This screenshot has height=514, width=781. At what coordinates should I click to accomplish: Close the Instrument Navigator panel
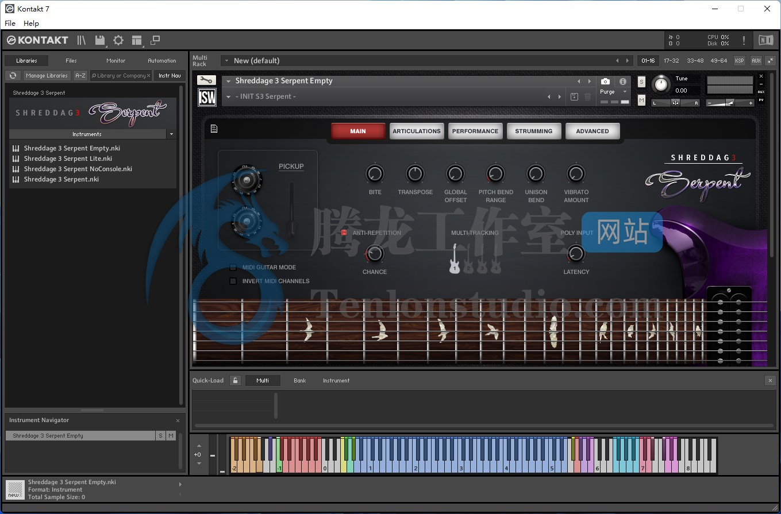(178, 420)
